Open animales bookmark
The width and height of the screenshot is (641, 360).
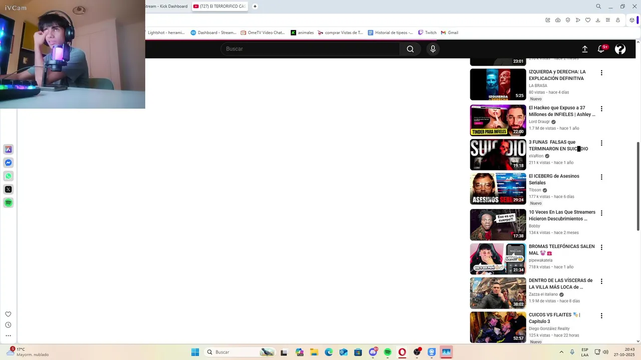point(302,32)
